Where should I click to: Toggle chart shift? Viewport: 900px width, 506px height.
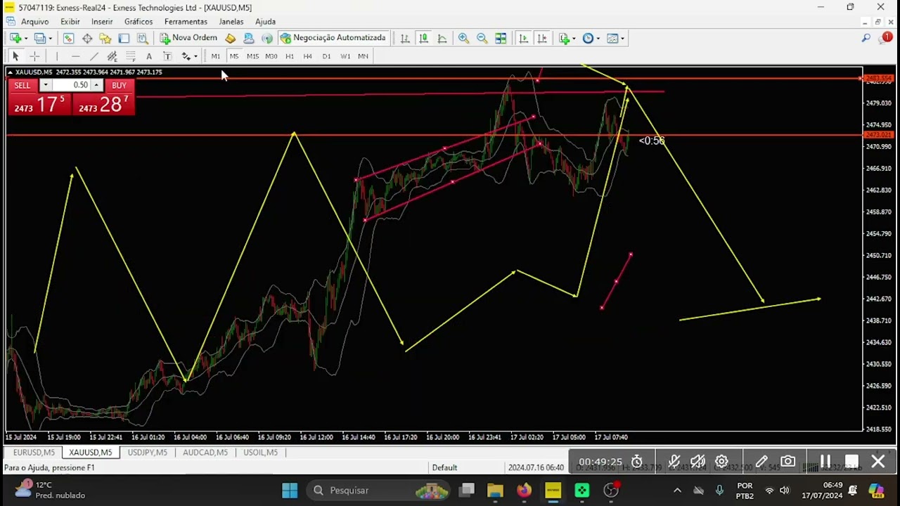[x=541, y=38]
